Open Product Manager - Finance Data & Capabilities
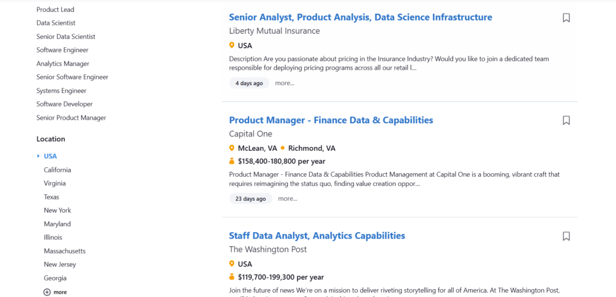This screenshot has width=616, height=297. pos(331,120)
